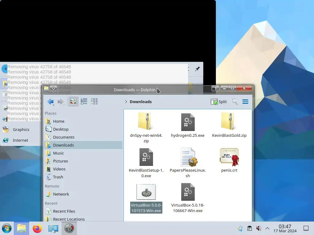Open Recent Locations entry
Screen dimensions: 314x235
pos(83,219)
